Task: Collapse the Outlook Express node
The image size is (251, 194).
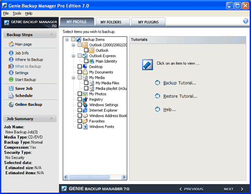Action: pos(73,56)
